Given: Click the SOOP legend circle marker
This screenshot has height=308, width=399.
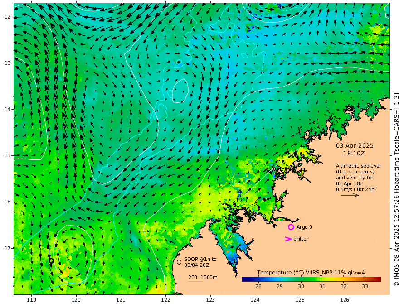Looking at the screenshot, I should click(179, 262).
